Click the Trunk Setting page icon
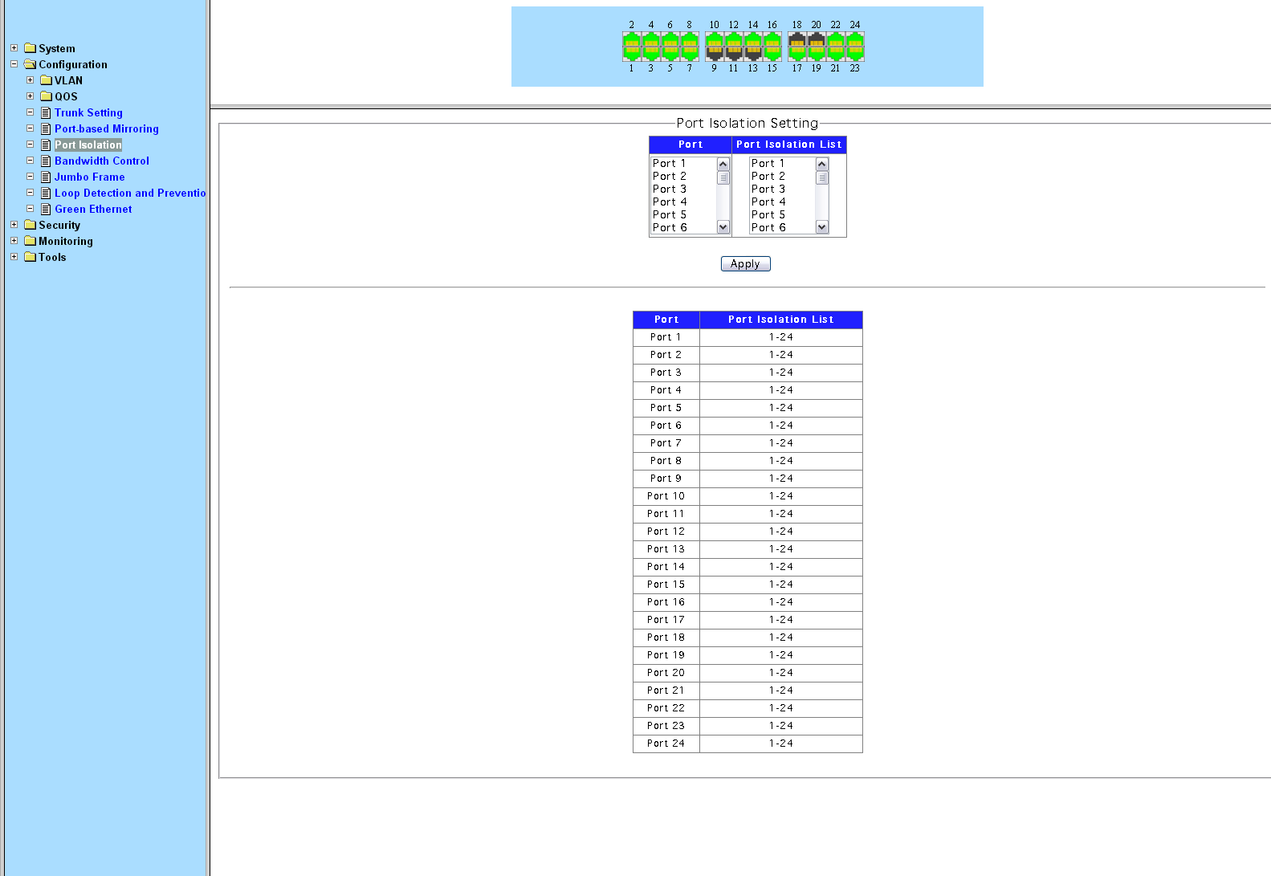1271x876 pixels. (46, 113)
